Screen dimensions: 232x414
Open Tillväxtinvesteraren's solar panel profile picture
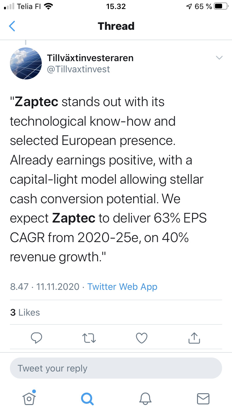pos(26,64)
